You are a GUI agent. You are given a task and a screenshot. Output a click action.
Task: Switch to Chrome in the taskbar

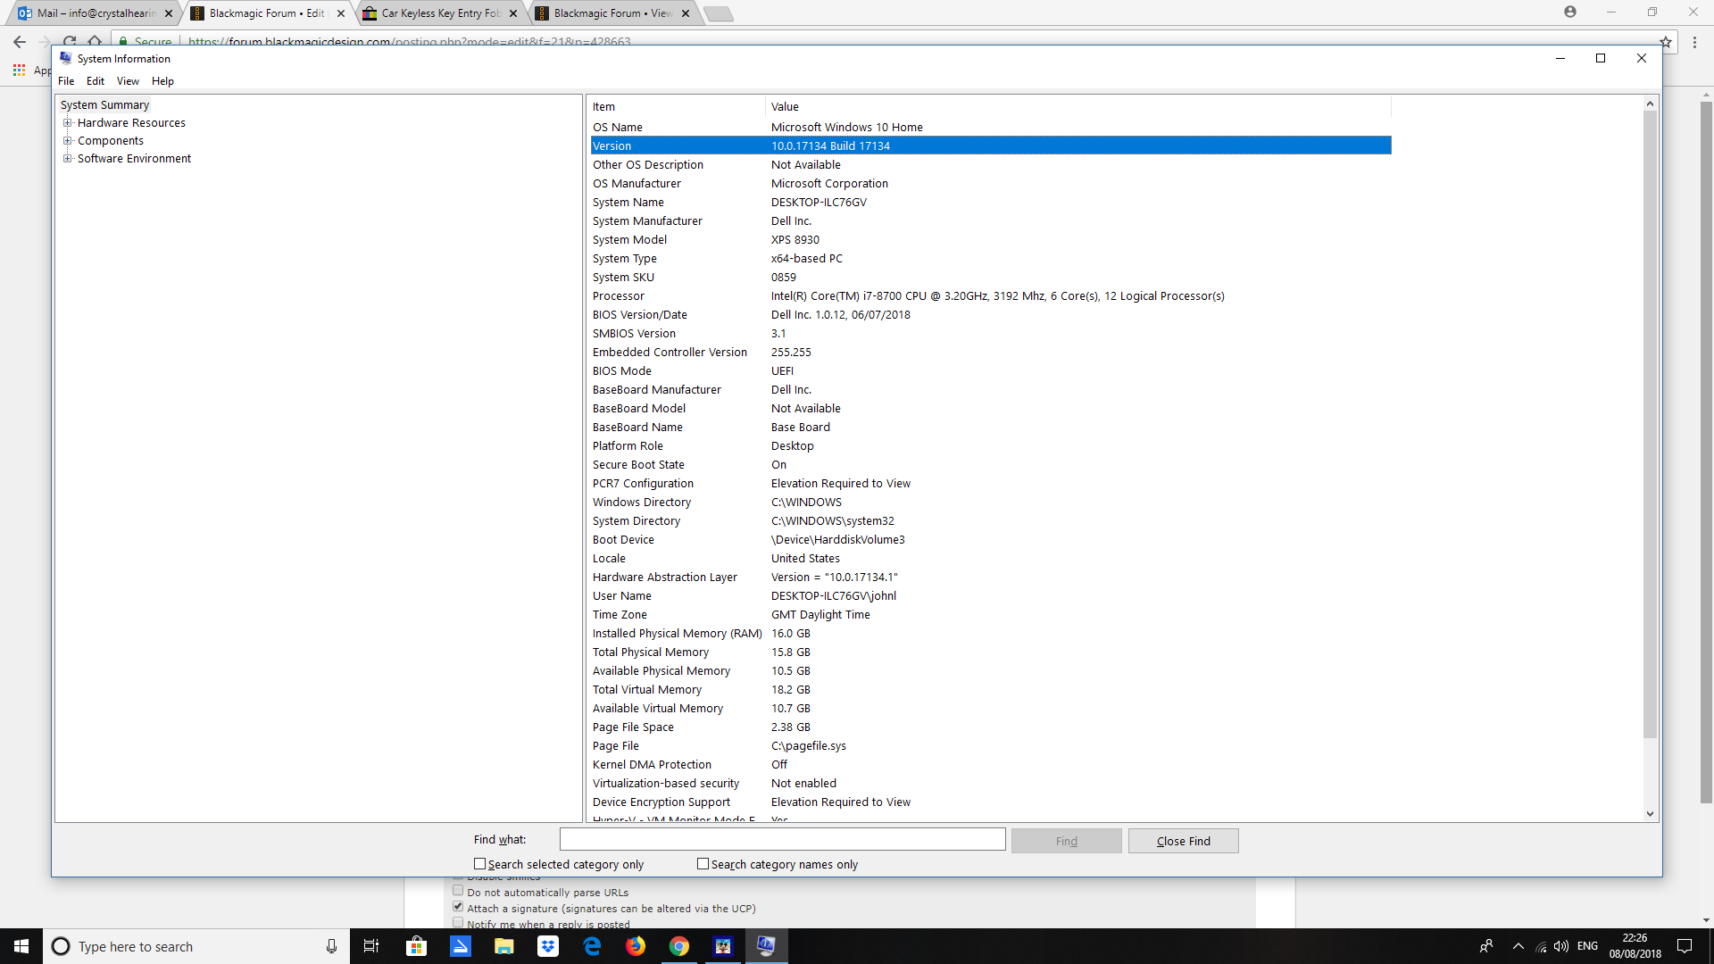(x=678, y=946)
